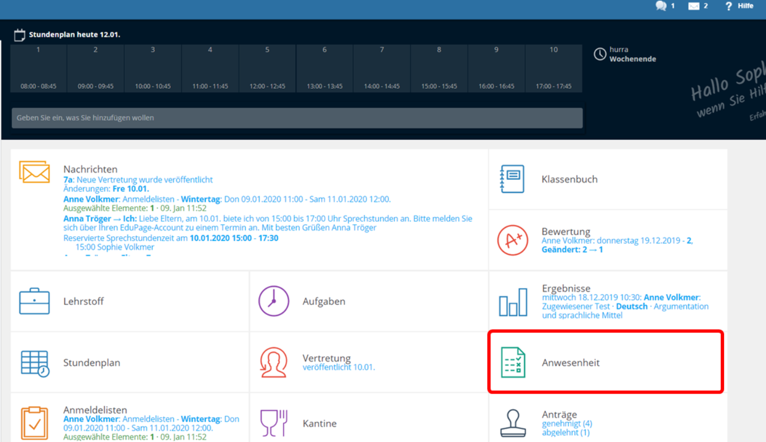Click the Klassenbuch notebook icon
This screenshot has height=442, width=766.
pyautogui.click(x=512, y=179)
